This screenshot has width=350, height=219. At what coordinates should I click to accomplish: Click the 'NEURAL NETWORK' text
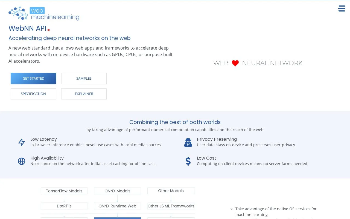click(272, 63)
